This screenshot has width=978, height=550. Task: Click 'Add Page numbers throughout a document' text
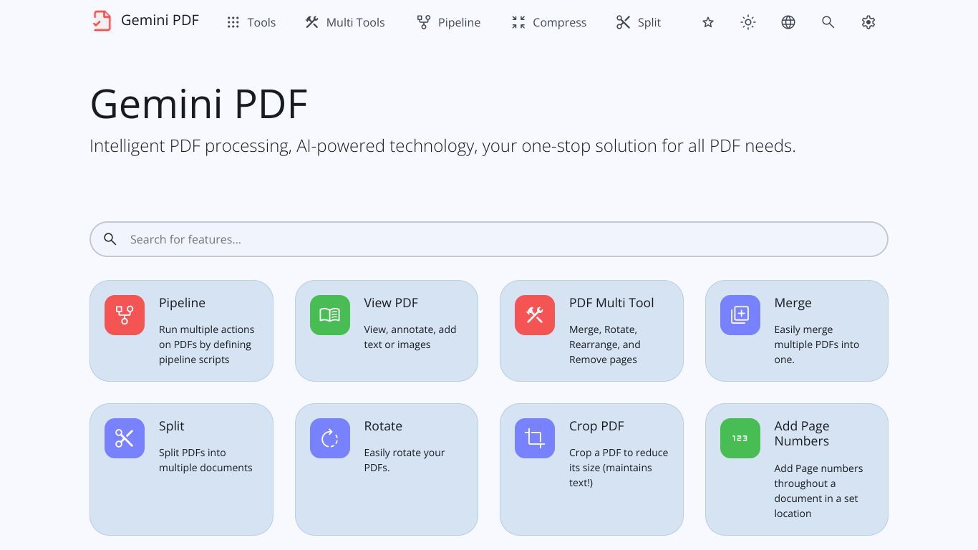pyautogui.click(x=818, y=491)
